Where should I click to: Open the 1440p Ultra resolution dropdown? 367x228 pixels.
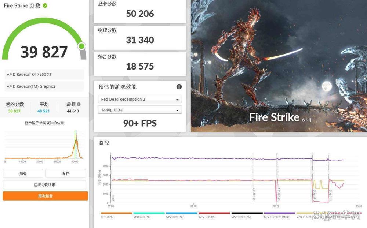point(140,110)
